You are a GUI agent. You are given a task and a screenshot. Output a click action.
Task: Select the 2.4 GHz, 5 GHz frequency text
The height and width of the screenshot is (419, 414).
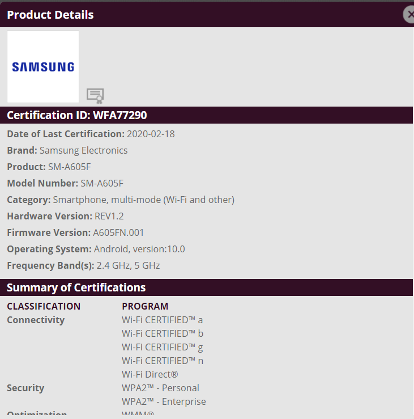pos(128,266)
